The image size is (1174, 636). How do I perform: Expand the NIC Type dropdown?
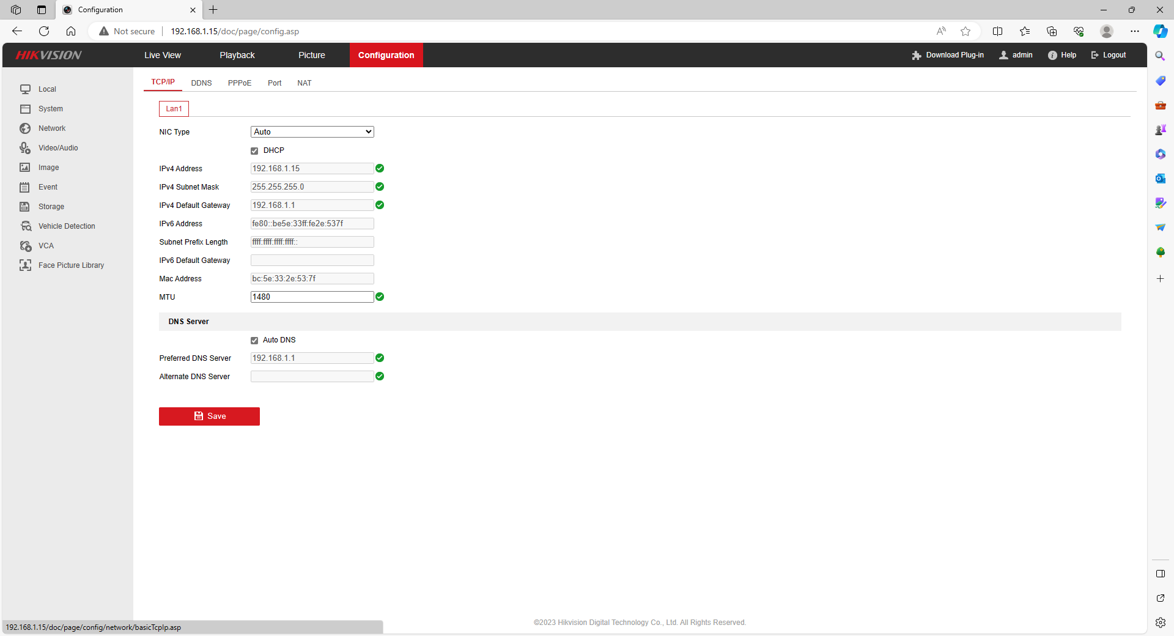pos(312,132)
